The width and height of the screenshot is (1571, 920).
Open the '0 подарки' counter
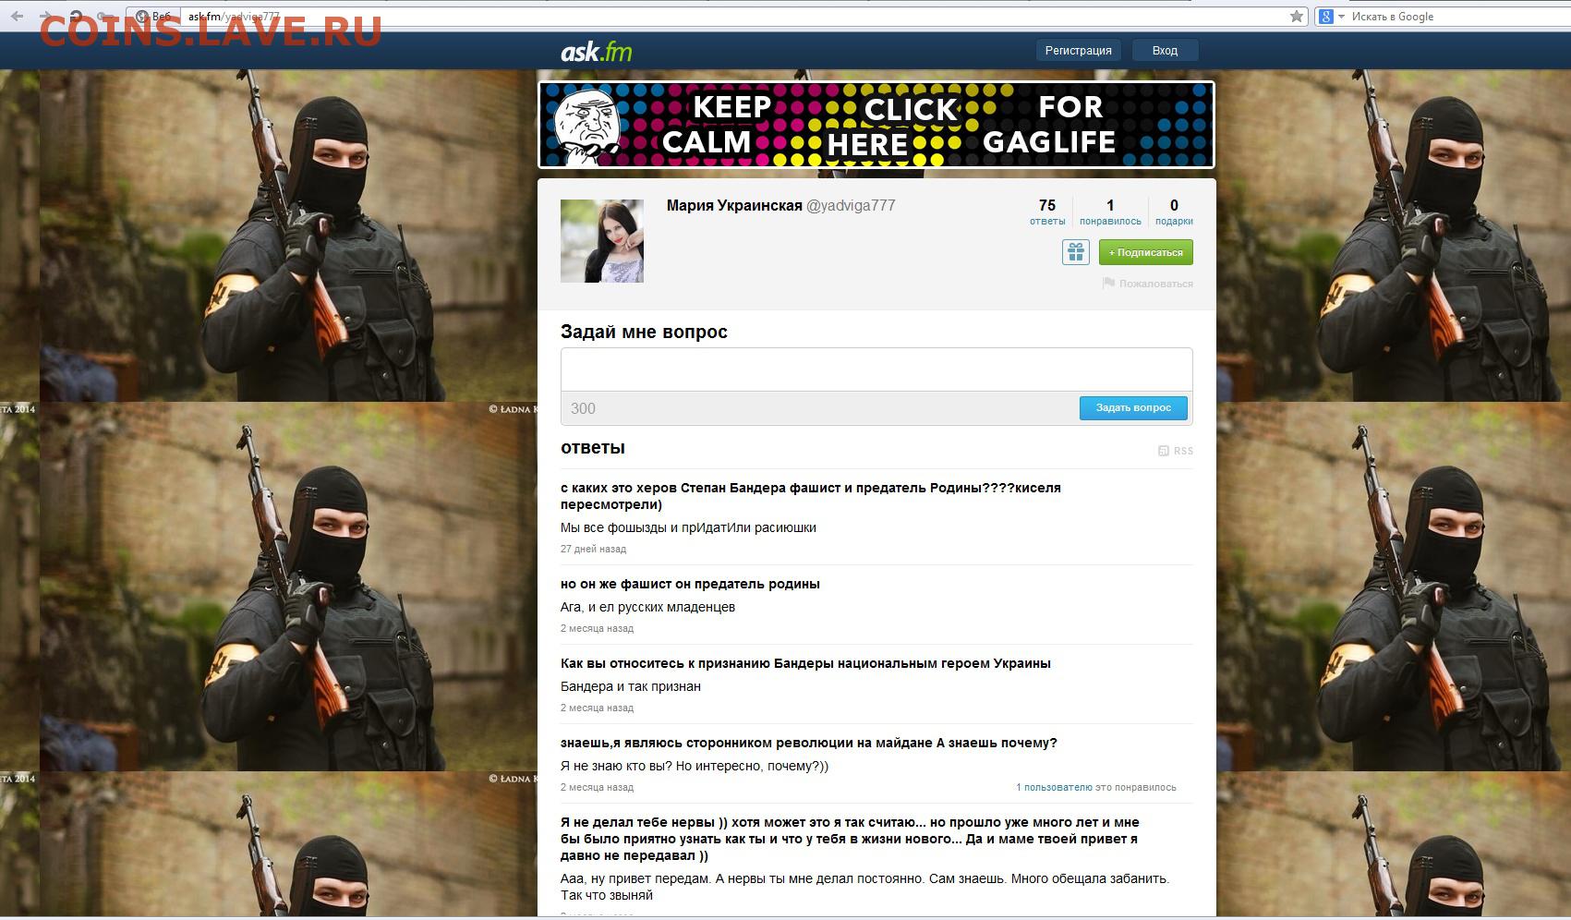tap(1174, 212)
